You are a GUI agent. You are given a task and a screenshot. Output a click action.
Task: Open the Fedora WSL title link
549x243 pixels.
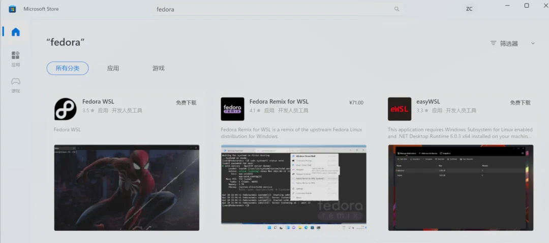coord(98,102)
